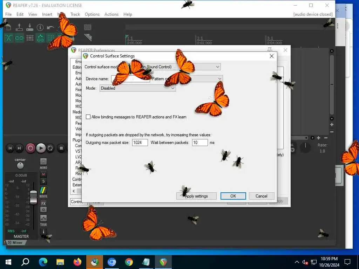The width and height of the screenshot is (359, 269).
Task: Click the Rate knob in transport
Action: click(305, 147)
